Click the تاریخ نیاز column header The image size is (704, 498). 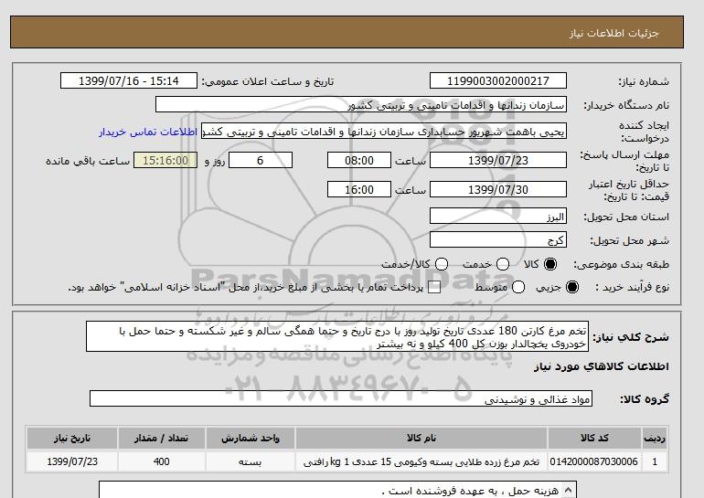[x=72, y=439]
